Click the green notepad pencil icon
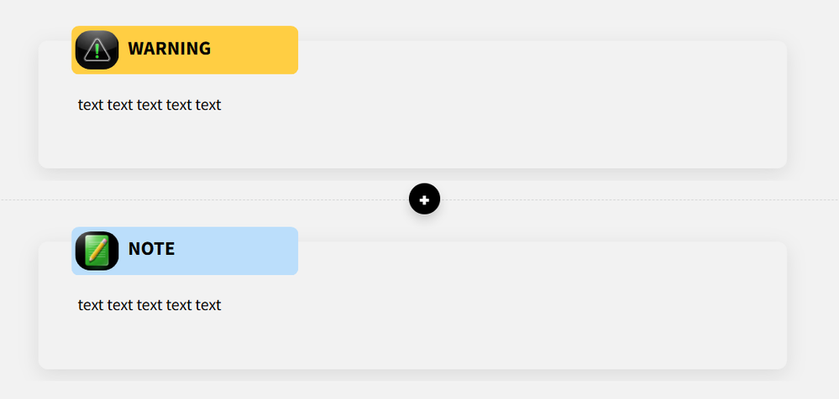Viewport: 839px width, 399px height. [x=97, y=251]
